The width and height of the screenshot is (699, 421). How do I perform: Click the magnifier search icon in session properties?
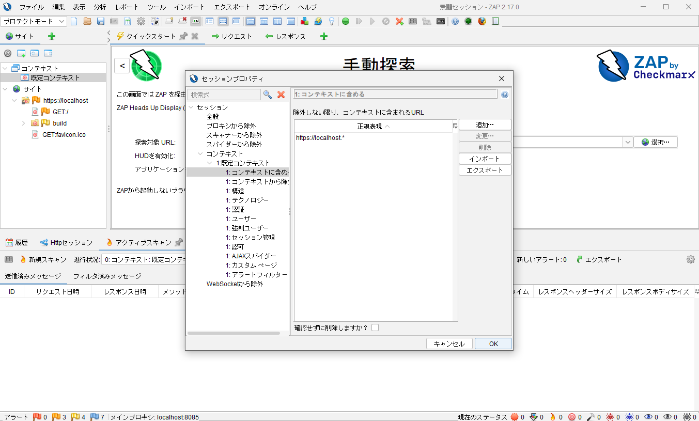pyautogui.click(x=268, y=95)
